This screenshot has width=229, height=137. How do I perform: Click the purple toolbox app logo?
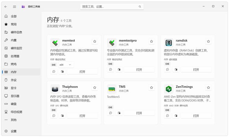coord(23,7)
